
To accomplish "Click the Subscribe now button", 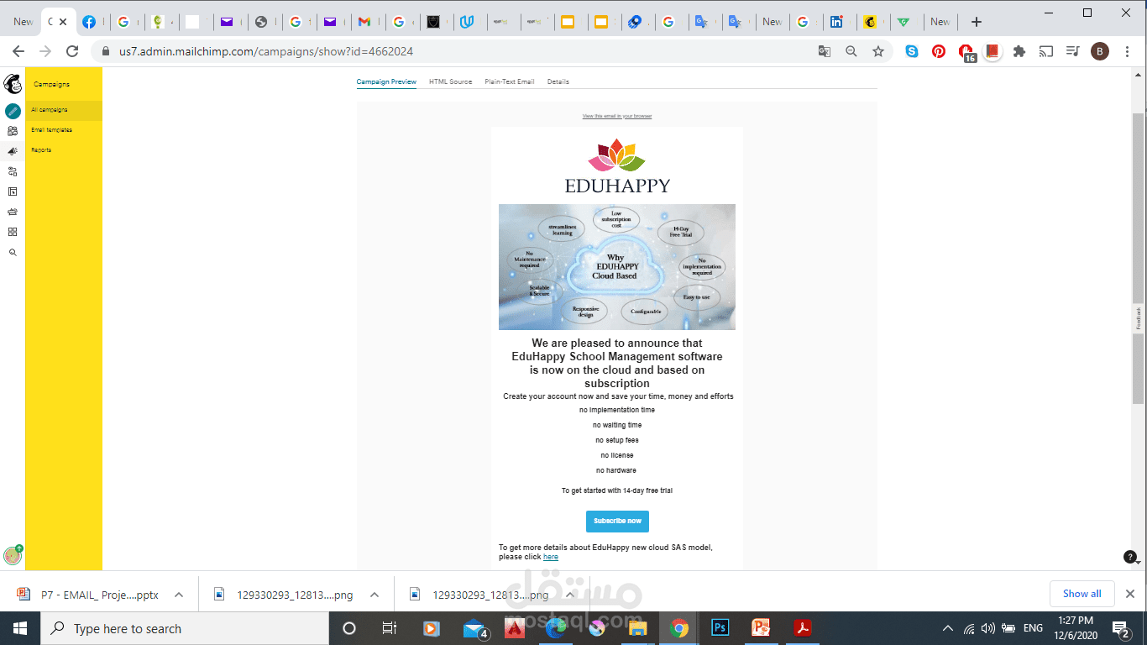I will pos(617,521).
